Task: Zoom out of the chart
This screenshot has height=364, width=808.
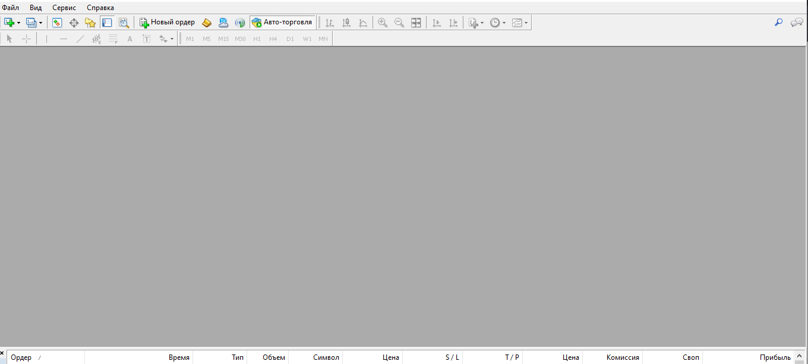Action: (x=399, y=23)
